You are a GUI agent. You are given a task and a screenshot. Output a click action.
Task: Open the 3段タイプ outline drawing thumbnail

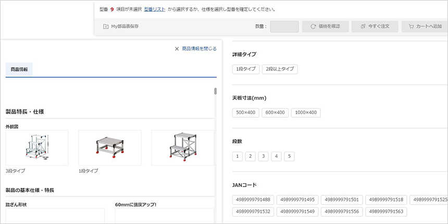point(36,148)
